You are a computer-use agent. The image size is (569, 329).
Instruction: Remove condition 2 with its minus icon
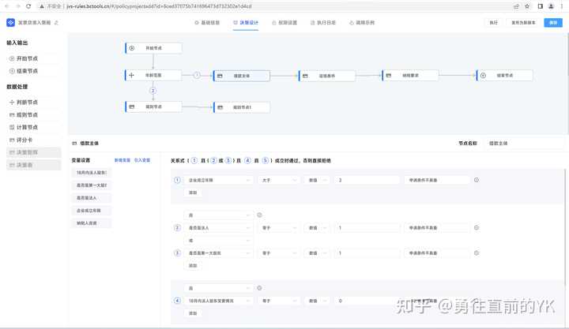477,227
